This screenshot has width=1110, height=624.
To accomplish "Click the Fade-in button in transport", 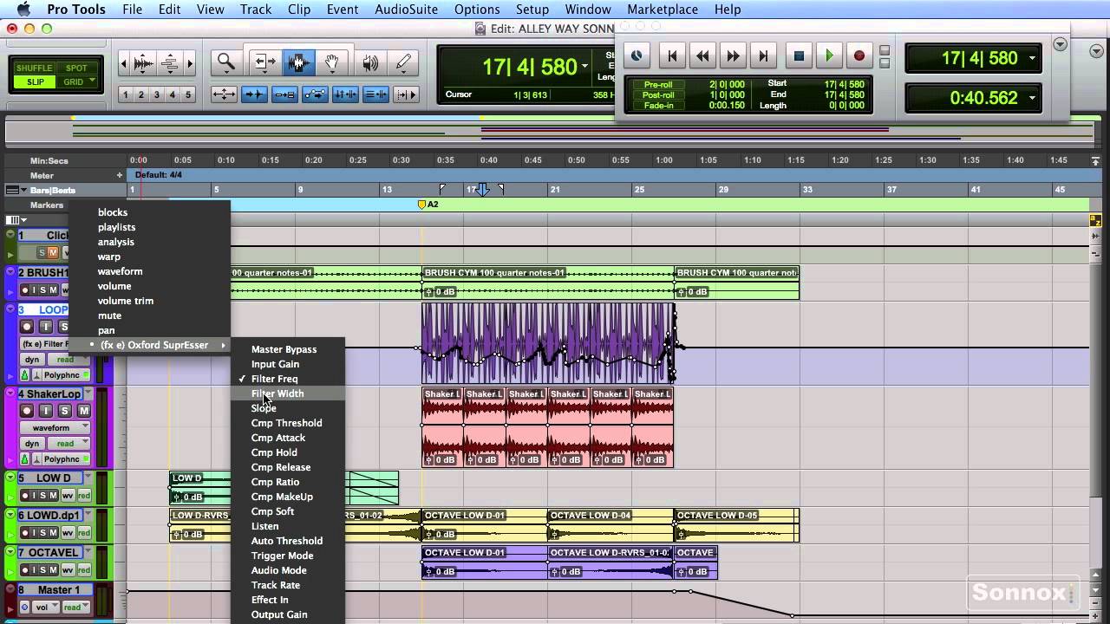I will pos(658,105).
